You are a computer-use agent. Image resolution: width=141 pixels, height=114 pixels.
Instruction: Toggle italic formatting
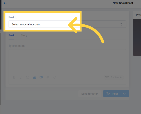(21, 77)
